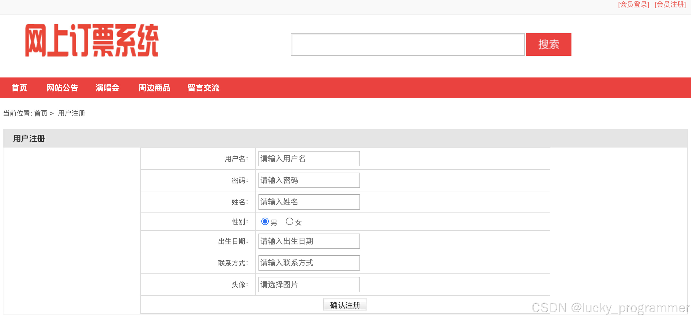The width and height of the screenshot is (691, 319).
Task: Click the 请选择图片 avatar field
Action: point(309,285)
